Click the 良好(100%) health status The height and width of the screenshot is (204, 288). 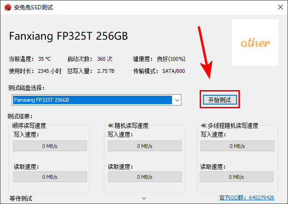[x=171, y=59]
